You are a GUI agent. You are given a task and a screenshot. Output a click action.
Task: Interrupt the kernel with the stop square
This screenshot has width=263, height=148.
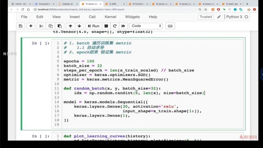[x=106, y=26]
